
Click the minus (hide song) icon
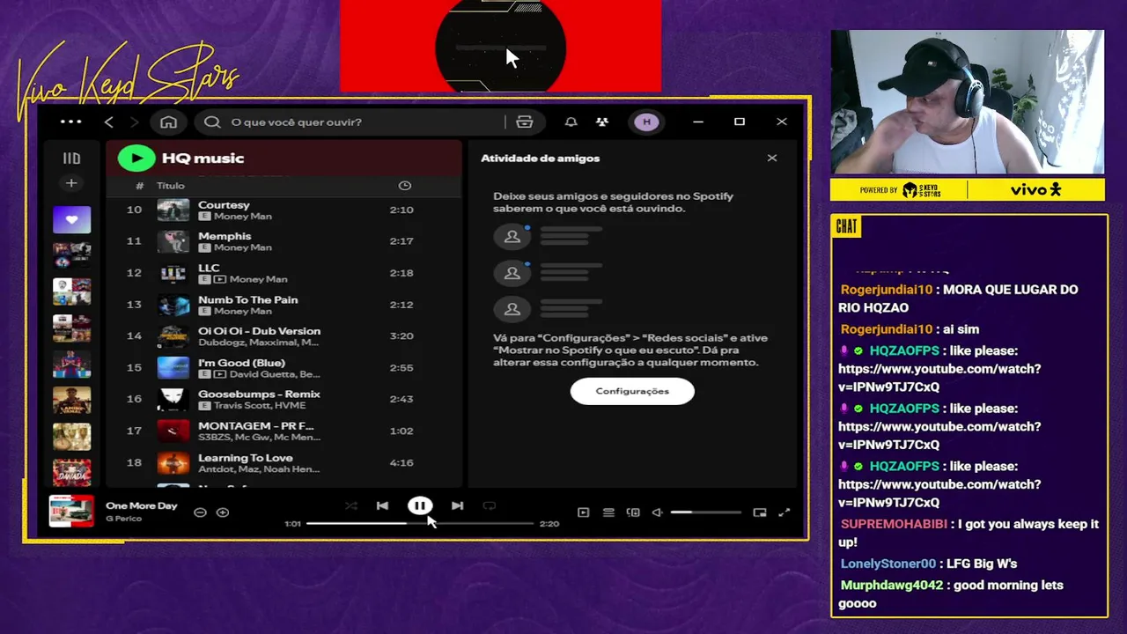pos(200,512)
